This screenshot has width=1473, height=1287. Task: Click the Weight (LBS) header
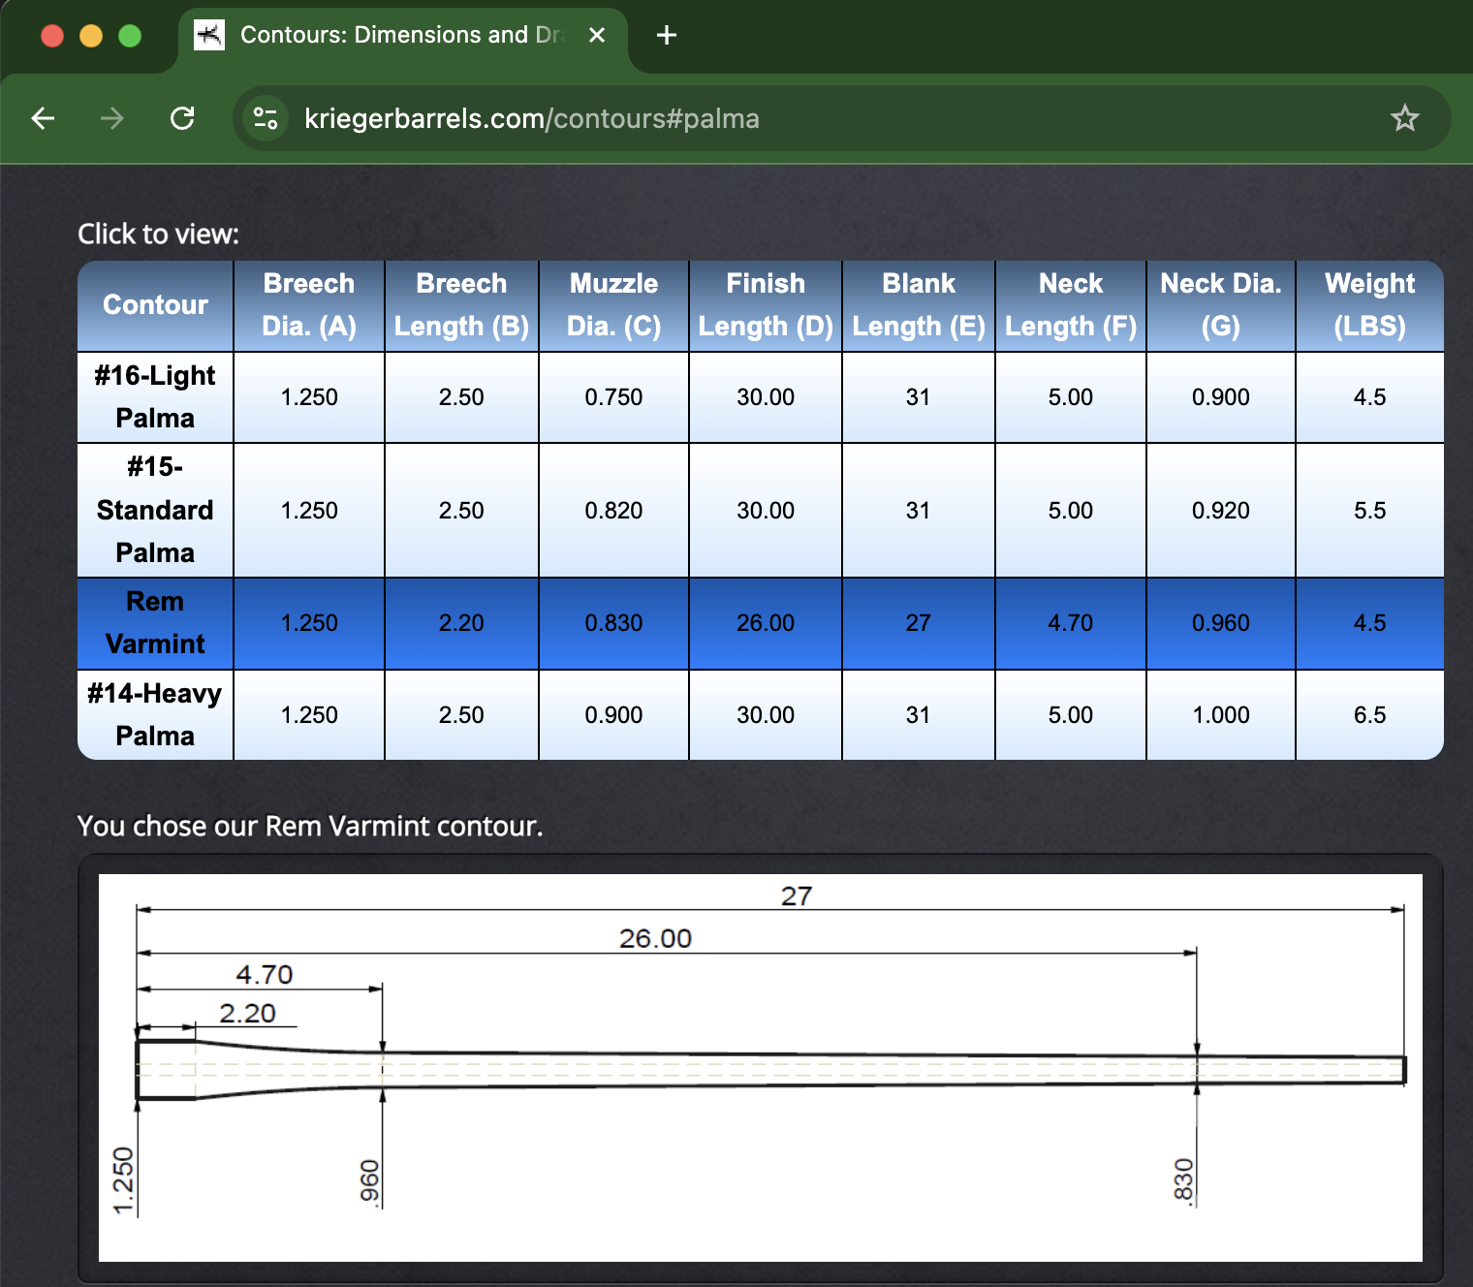pyautogui.click(x=1370, y=305)
